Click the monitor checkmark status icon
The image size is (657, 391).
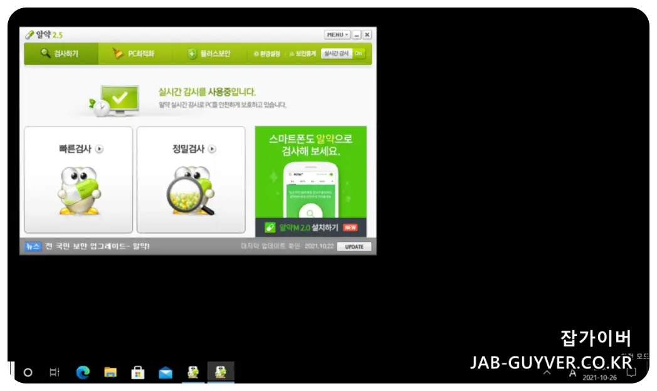[115, 100]
